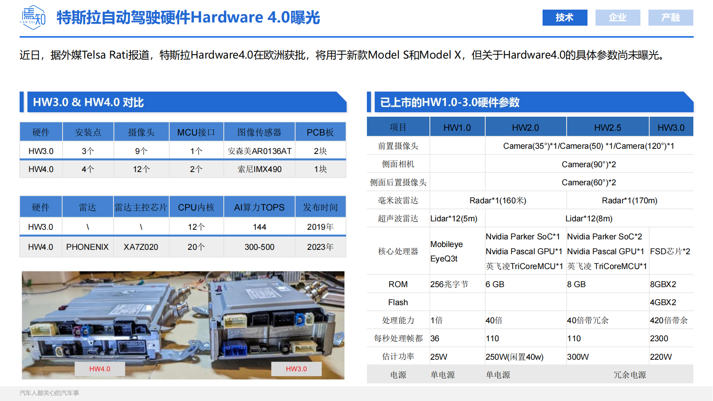
Task: Click the HW3.0 header in the right table
Action: tap(671, 127)
